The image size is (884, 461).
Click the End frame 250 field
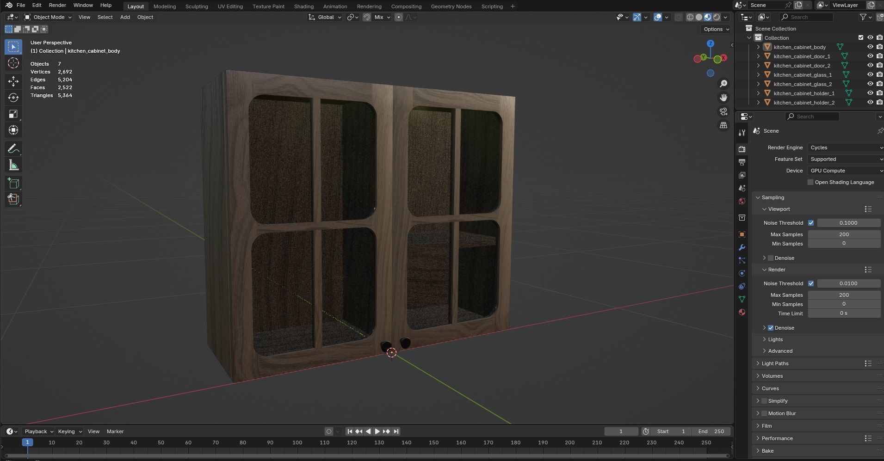pyautogui.click(x=711, y=431)
